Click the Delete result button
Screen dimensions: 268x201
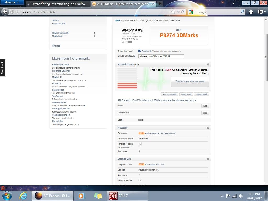pos(201,94)
